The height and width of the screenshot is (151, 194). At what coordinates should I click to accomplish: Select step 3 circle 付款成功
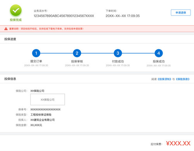click(118, 53)
